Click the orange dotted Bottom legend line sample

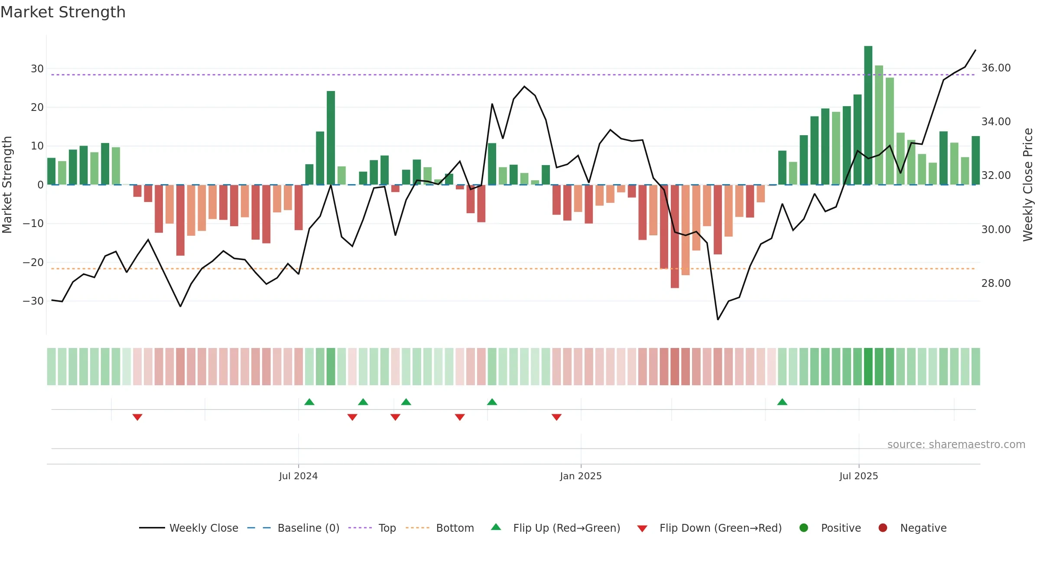417,528
